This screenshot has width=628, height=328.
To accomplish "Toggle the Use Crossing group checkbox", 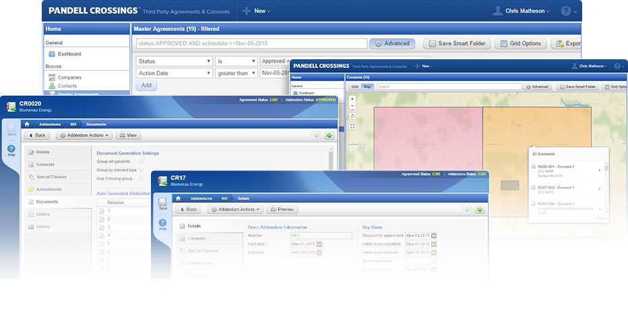I will coord(141,178).
